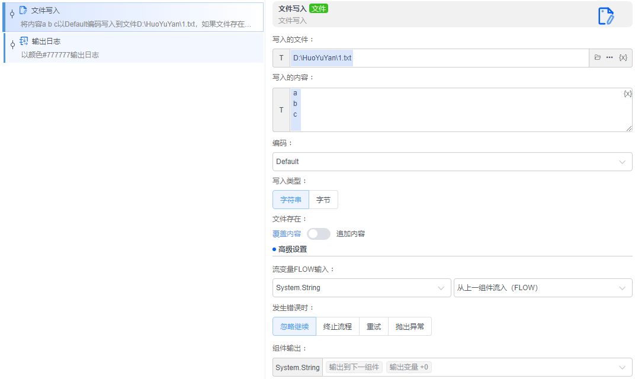Screen dimensions: 635x379
Task: Choose 抛出异常 on error
Action: coord(410,326)
